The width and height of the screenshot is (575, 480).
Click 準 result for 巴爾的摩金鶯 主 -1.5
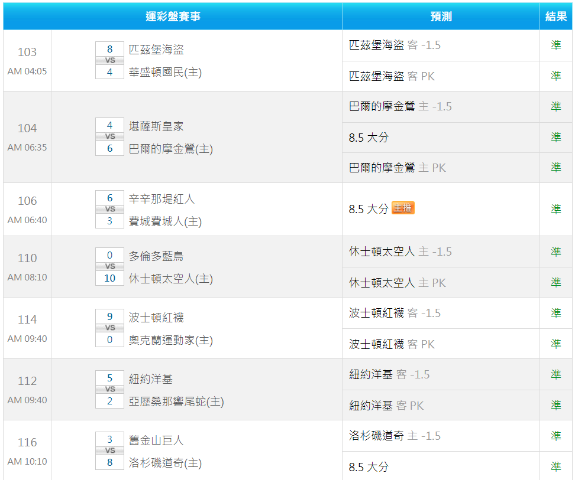coord(556,106)
